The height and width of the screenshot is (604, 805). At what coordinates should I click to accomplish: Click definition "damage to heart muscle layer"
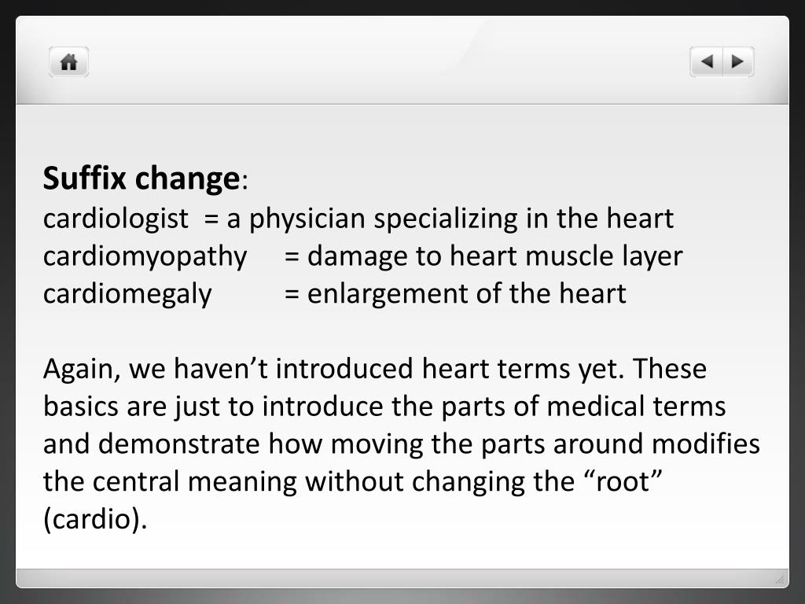(495, 256)
